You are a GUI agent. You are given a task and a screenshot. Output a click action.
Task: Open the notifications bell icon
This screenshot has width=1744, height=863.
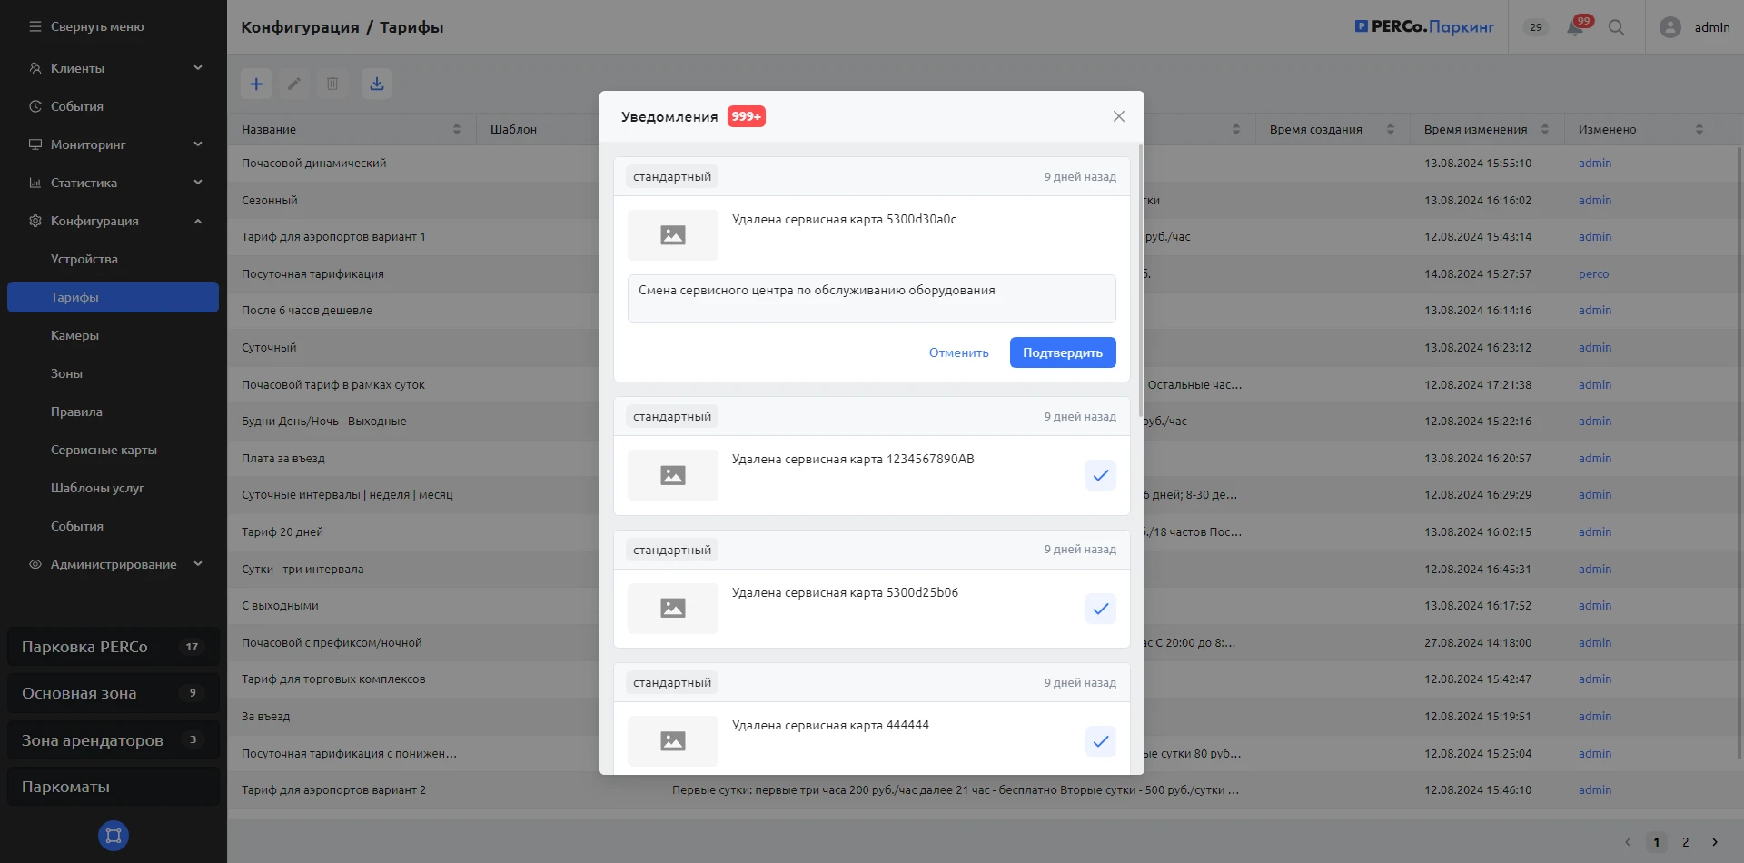(x=1575, y=27)
